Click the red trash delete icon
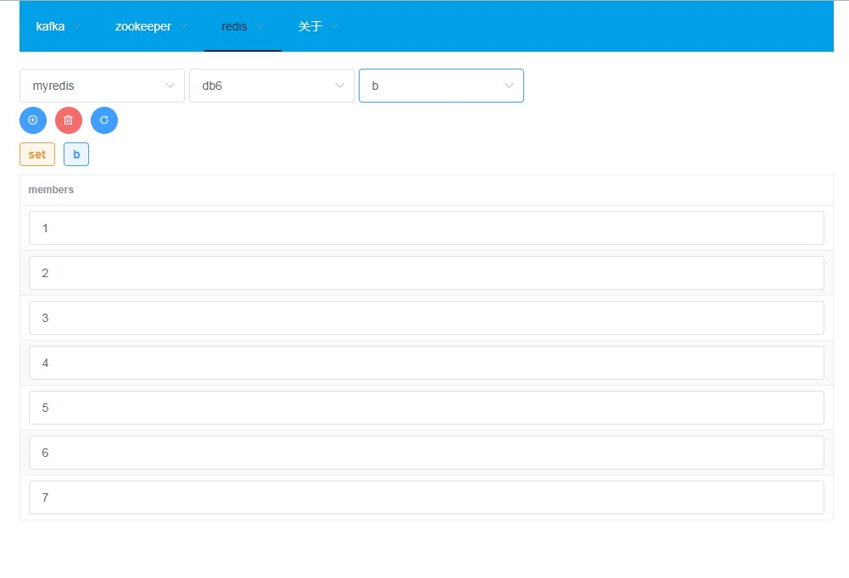This screenshot has height=578, width=849. coord(69,120)
